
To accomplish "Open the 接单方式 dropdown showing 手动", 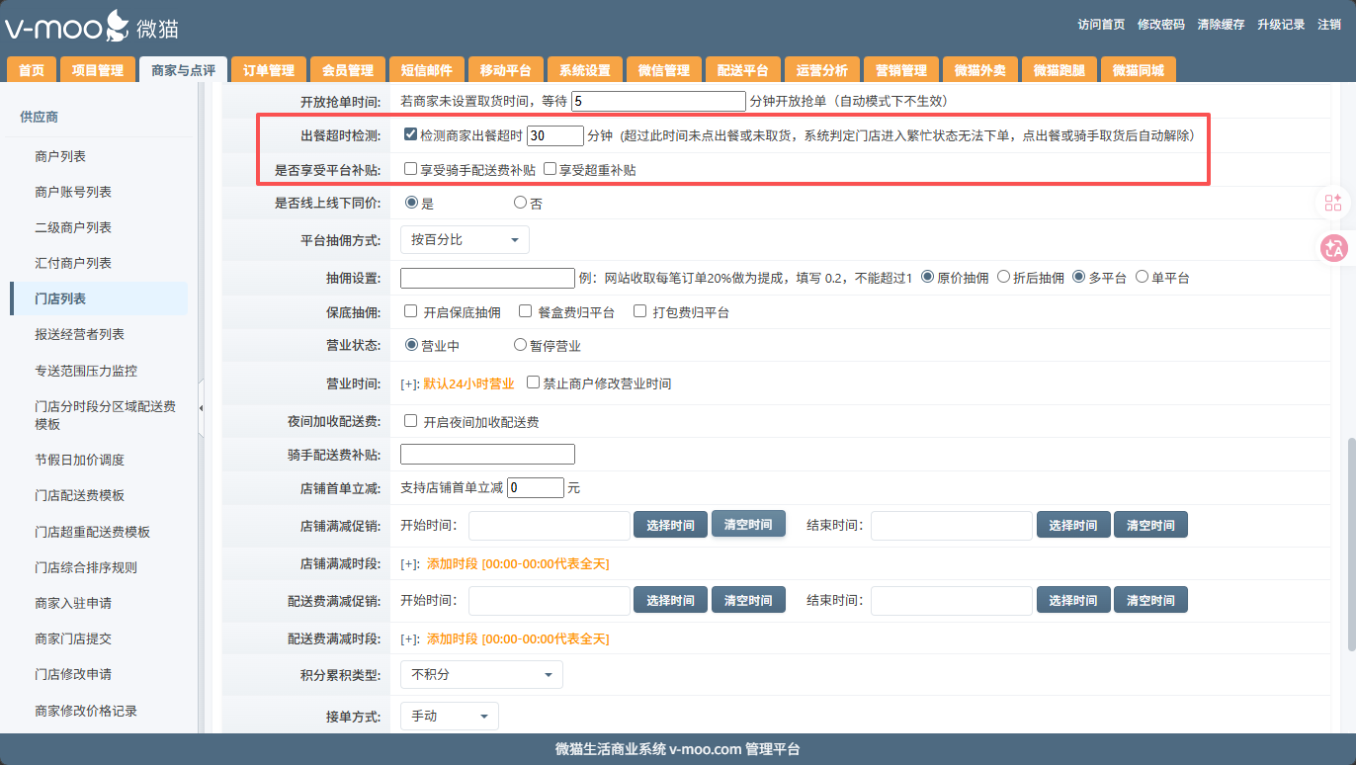I will point(449,716).
